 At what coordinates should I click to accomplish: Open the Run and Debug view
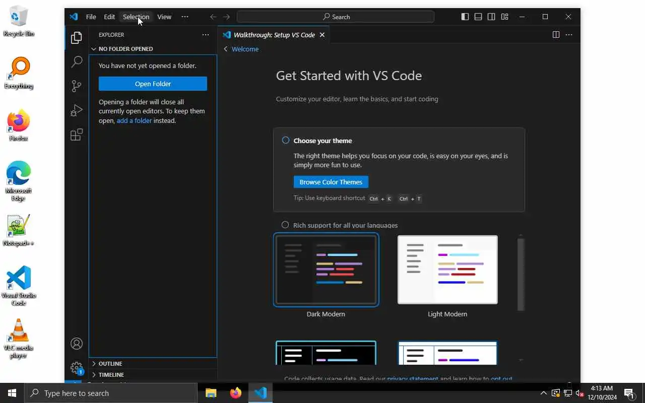(77, 110)
